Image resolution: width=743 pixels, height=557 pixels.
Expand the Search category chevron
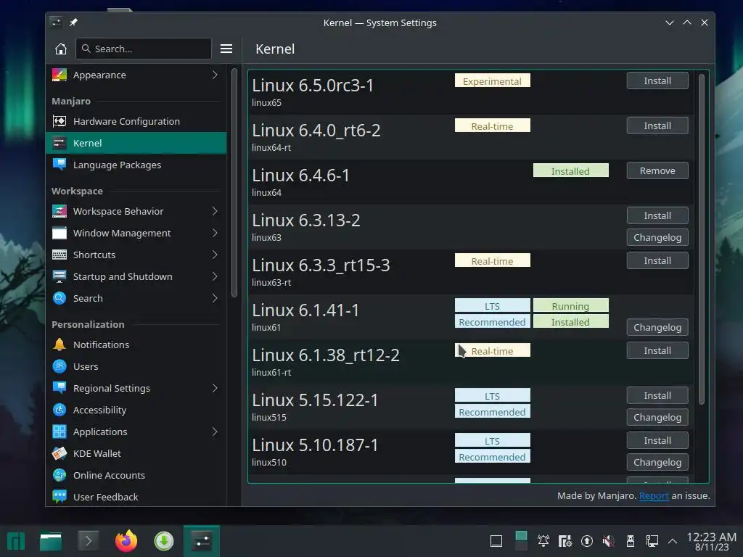215,298
